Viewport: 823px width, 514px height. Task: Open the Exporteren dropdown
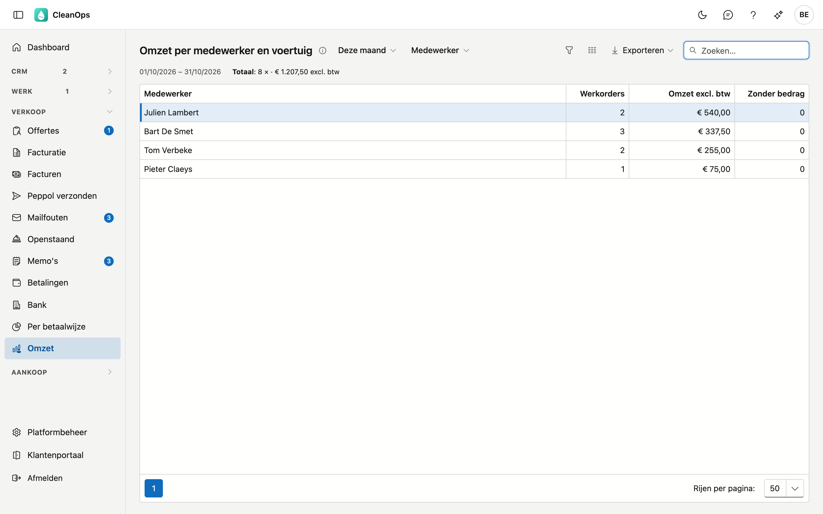[642, 50]
